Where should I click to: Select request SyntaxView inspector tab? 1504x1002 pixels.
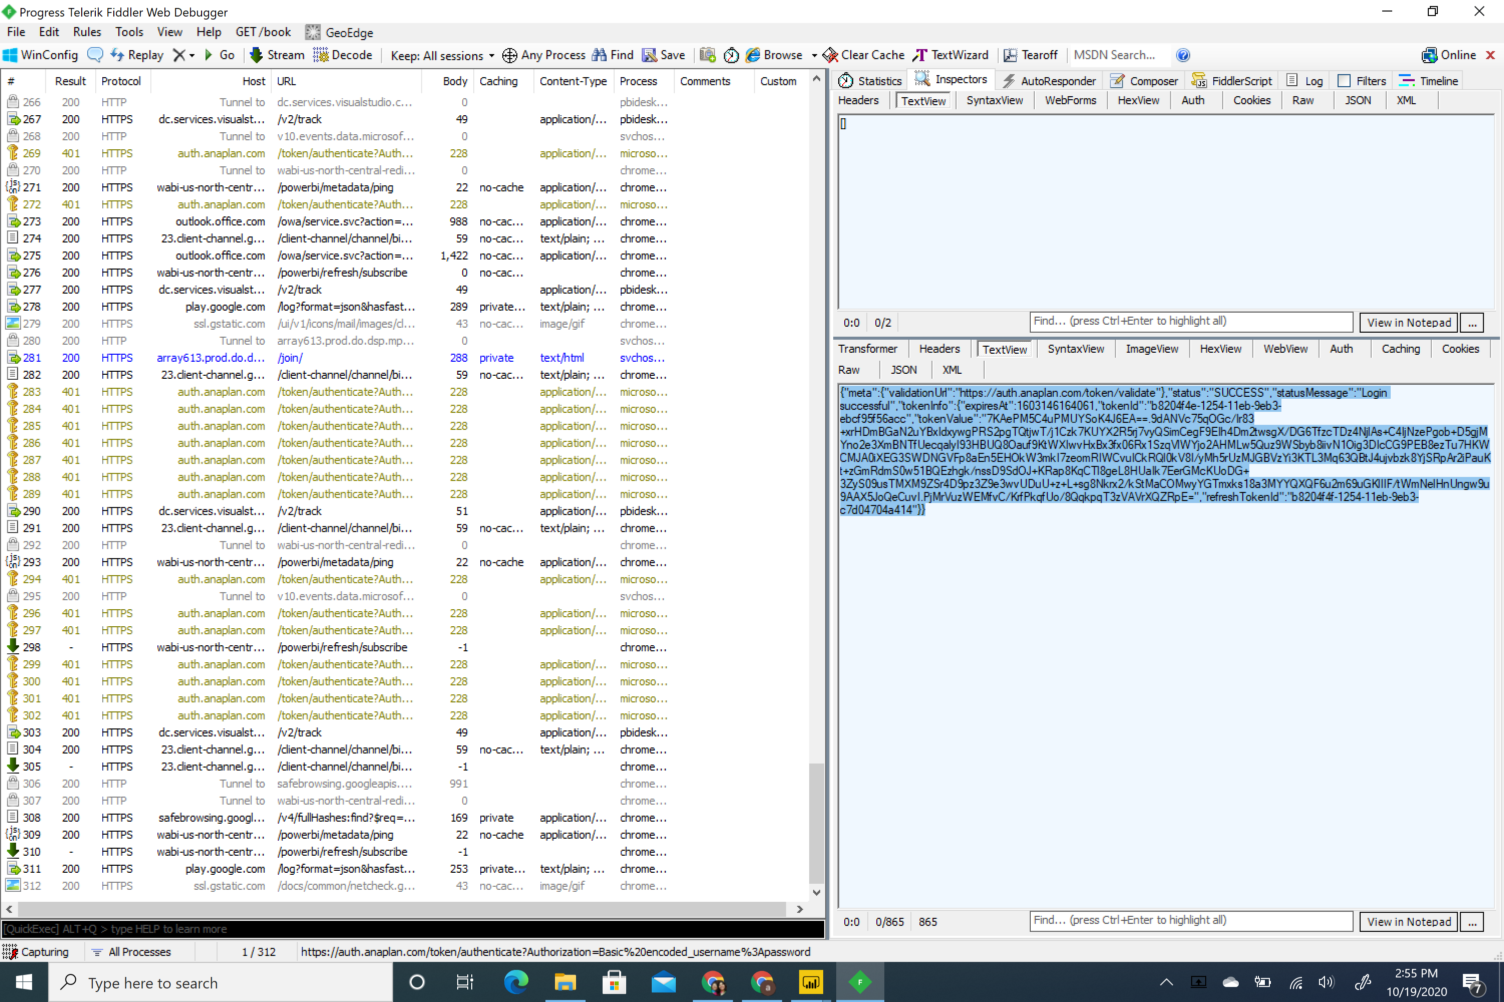(x=994, y=100)
